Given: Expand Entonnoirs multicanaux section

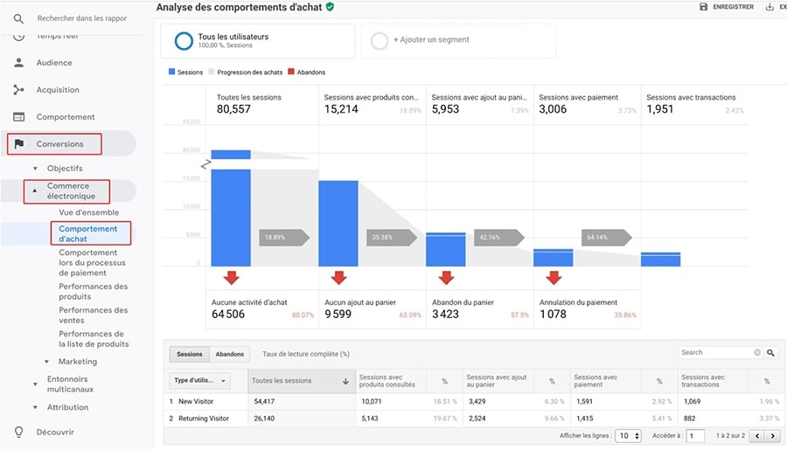Looking at the screenshot, I should point(35,384).
